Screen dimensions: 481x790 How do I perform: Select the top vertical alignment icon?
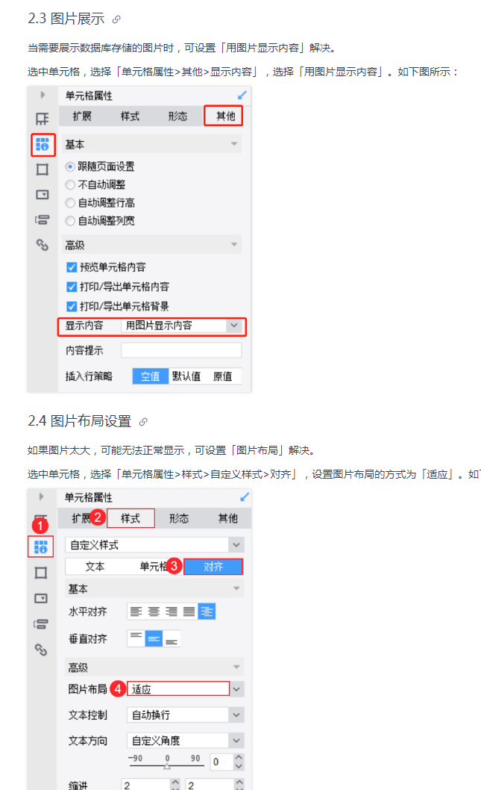[136, 638]
